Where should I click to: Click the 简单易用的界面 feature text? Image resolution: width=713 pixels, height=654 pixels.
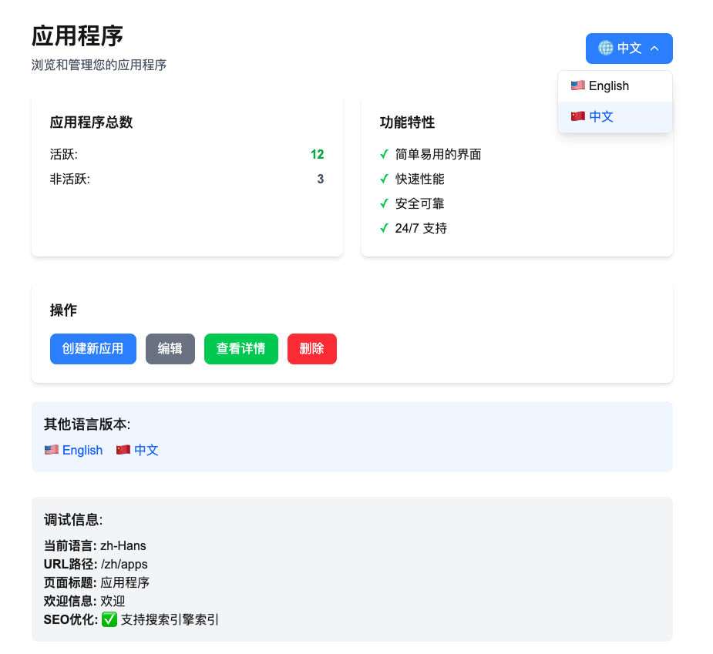point(439,155)
